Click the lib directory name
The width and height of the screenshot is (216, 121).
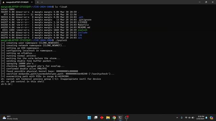click(x=80, y=35)
